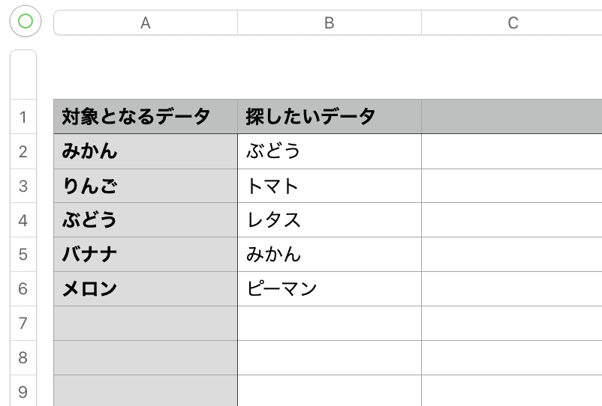Select column A header
The image size is (602, 406).
pyautogui.click(x=146, y=22)
